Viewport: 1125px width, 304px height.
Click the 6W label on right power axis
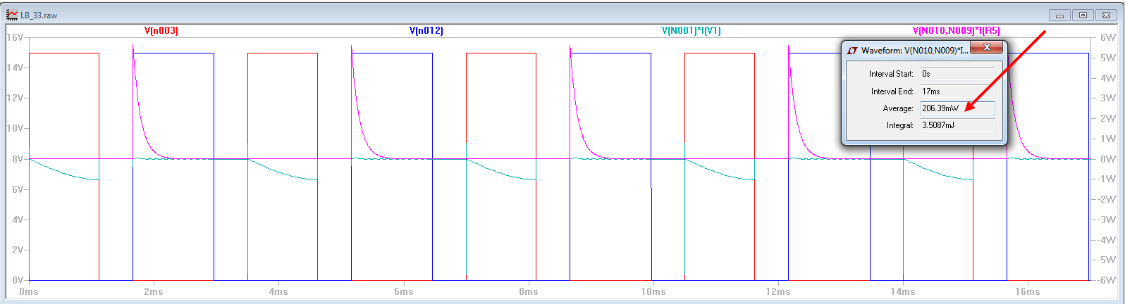click(x=1108, y=37)
